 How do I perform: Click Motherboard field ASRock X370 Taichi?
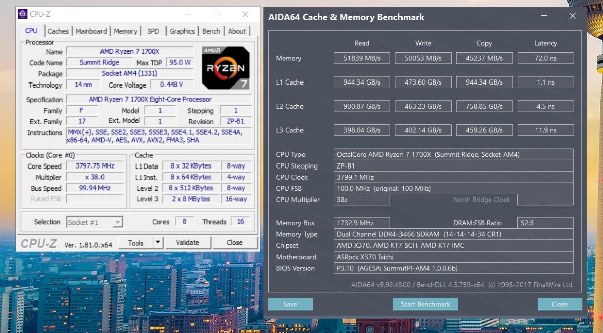(454, 257)
